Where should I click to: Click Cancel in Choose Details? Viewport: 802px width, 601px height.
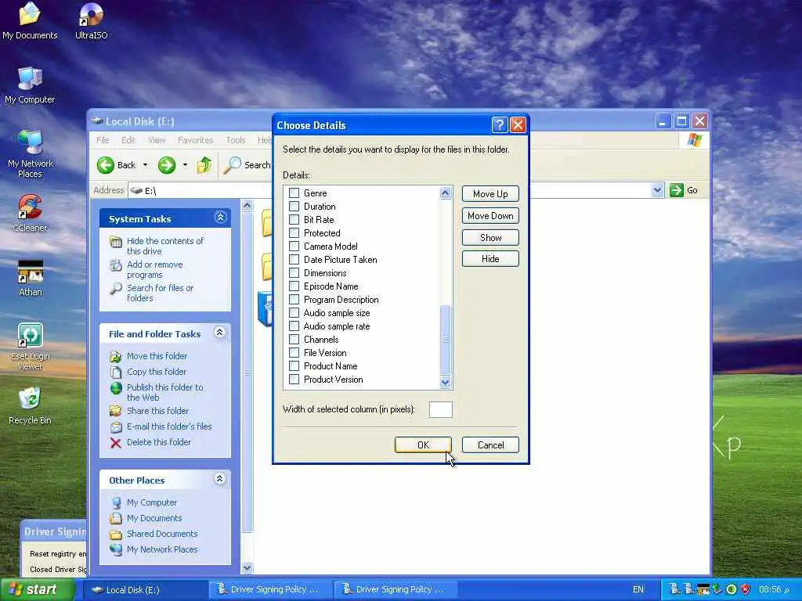coord(490,445)
